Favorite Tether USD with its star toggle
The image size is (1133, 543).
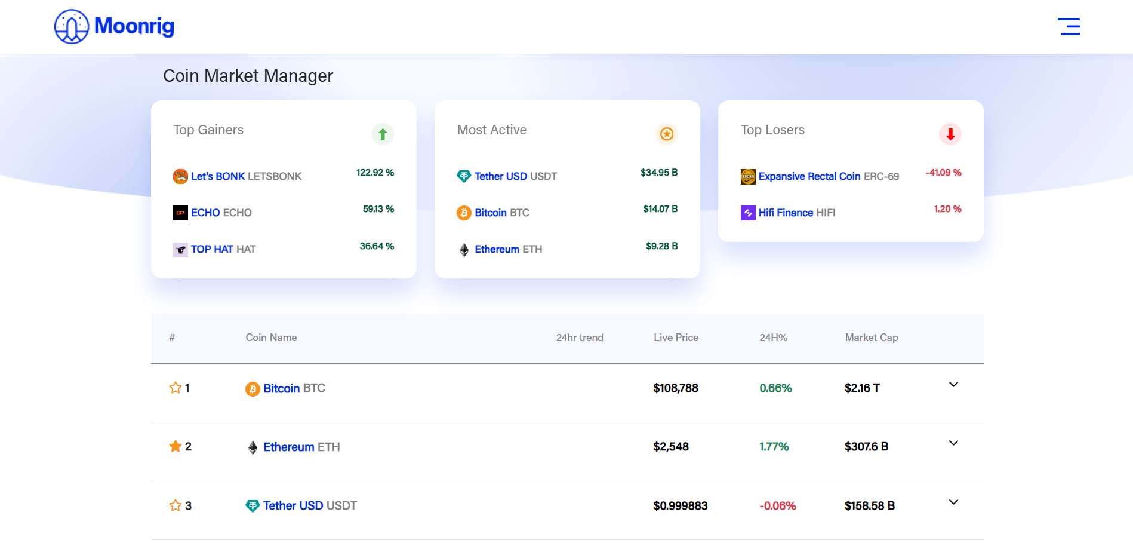175,505
